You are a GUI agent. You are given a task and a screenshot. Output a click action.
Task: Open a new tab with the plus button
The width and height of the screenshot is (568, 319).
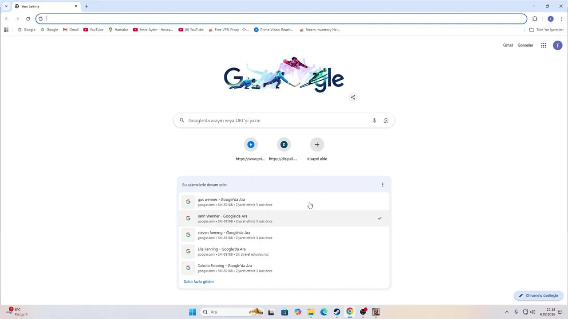coord(87,6)
